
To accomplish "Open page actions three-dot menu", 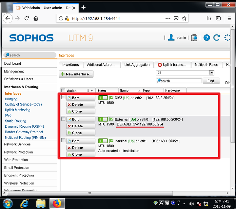I will [168, 18].
